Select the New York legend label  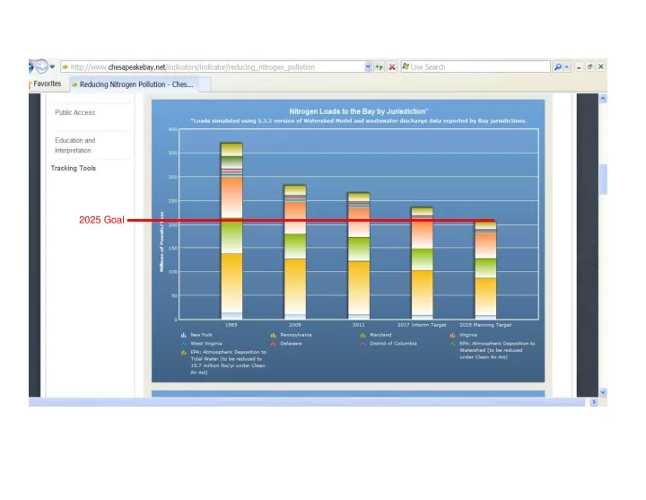point(202,335)
